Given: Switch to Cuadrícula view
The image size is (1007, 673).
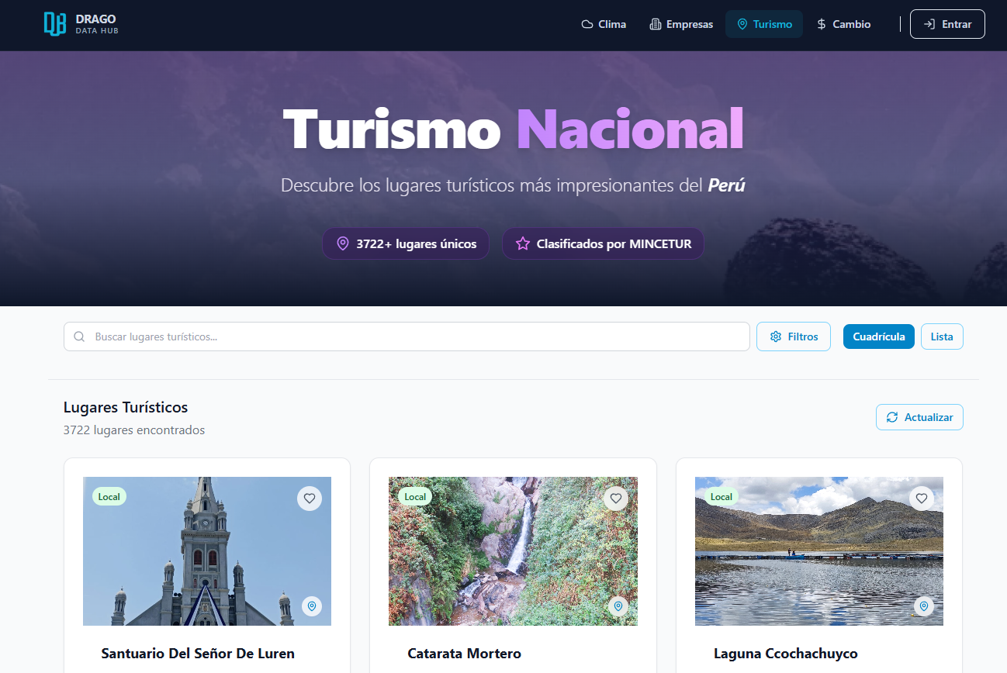Looking at the screenshot, I should (x=879, y=336).
